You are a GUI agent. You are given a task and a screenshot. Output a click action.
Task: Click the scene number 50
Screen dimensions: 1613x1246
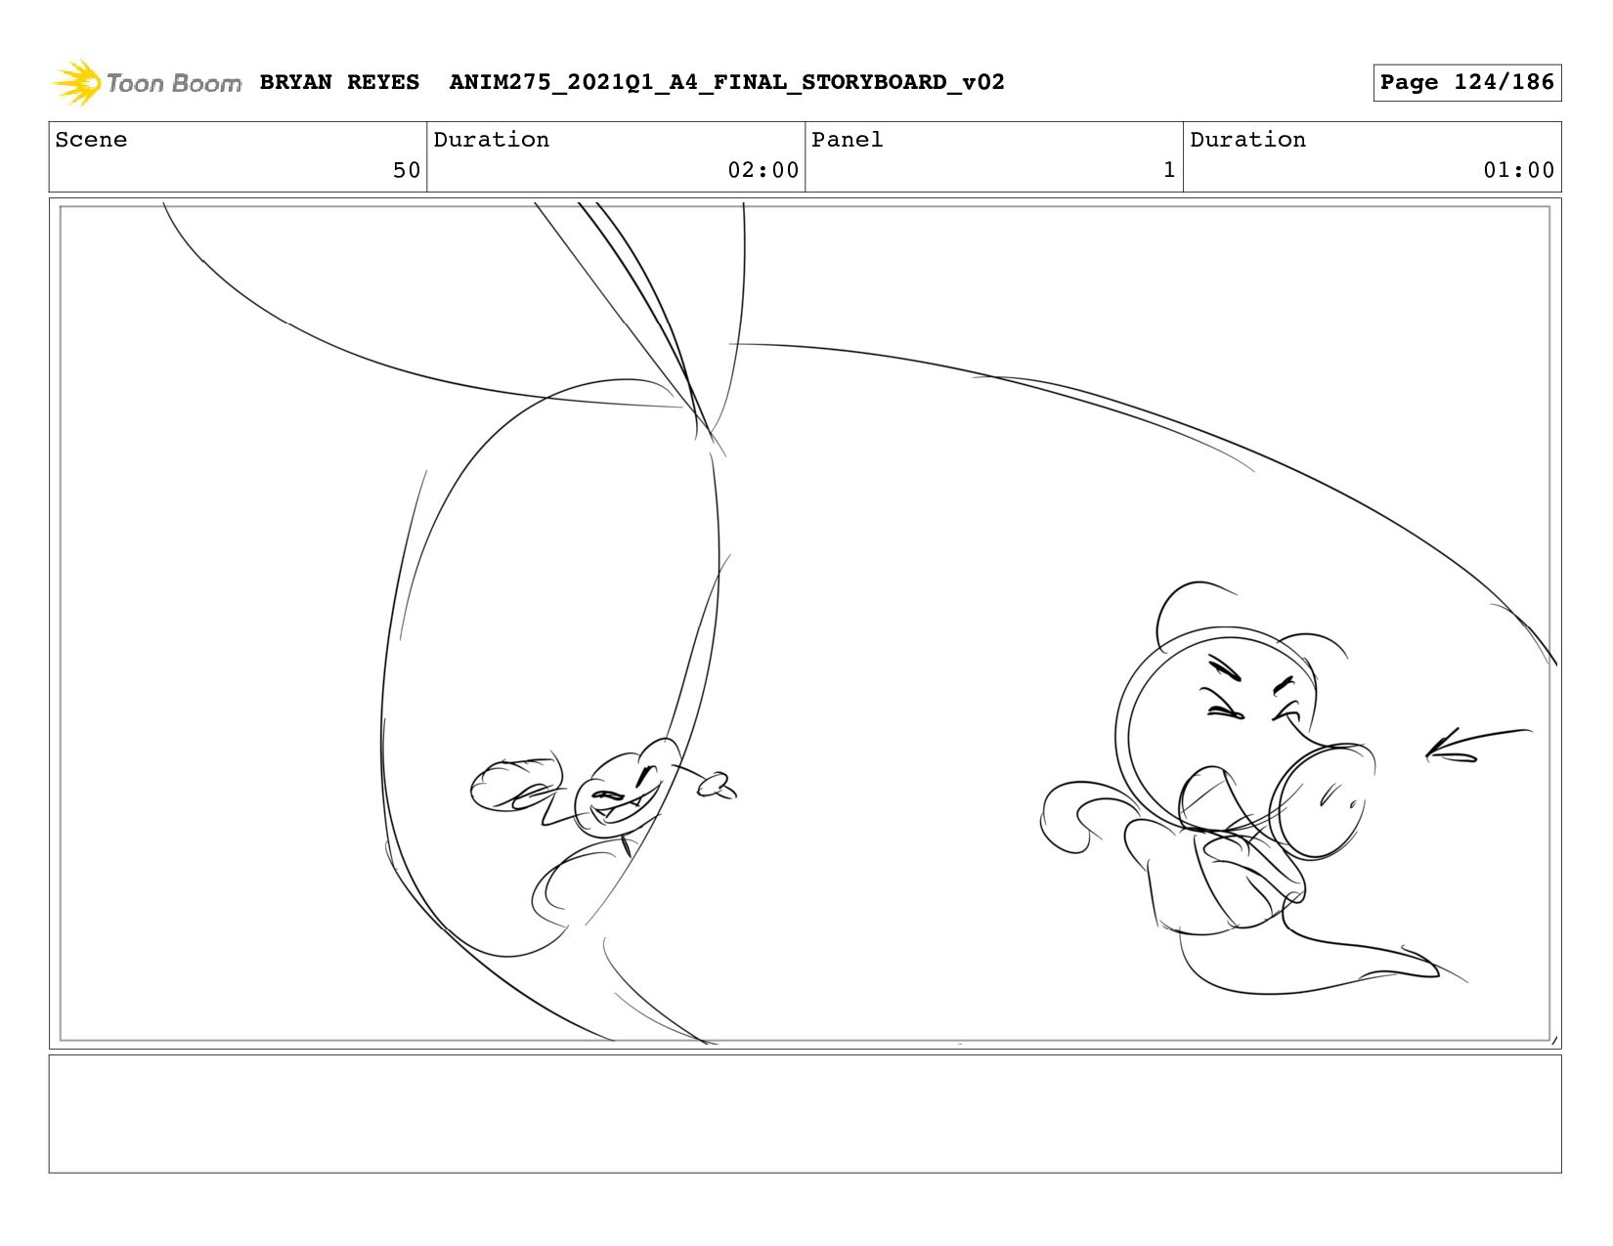[407, 170]
